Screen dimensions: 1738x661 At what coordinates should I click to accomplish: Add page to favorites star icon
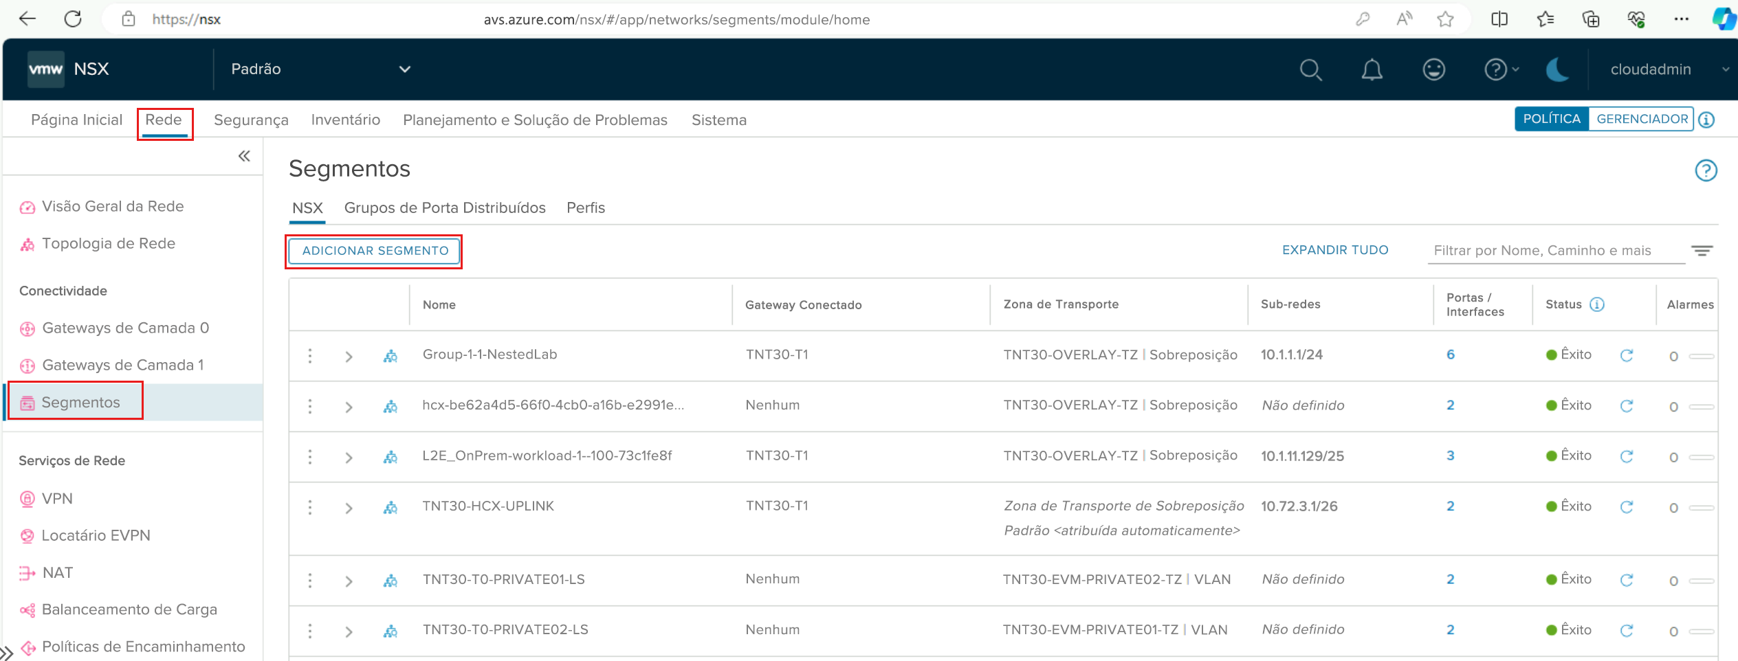1445,19
